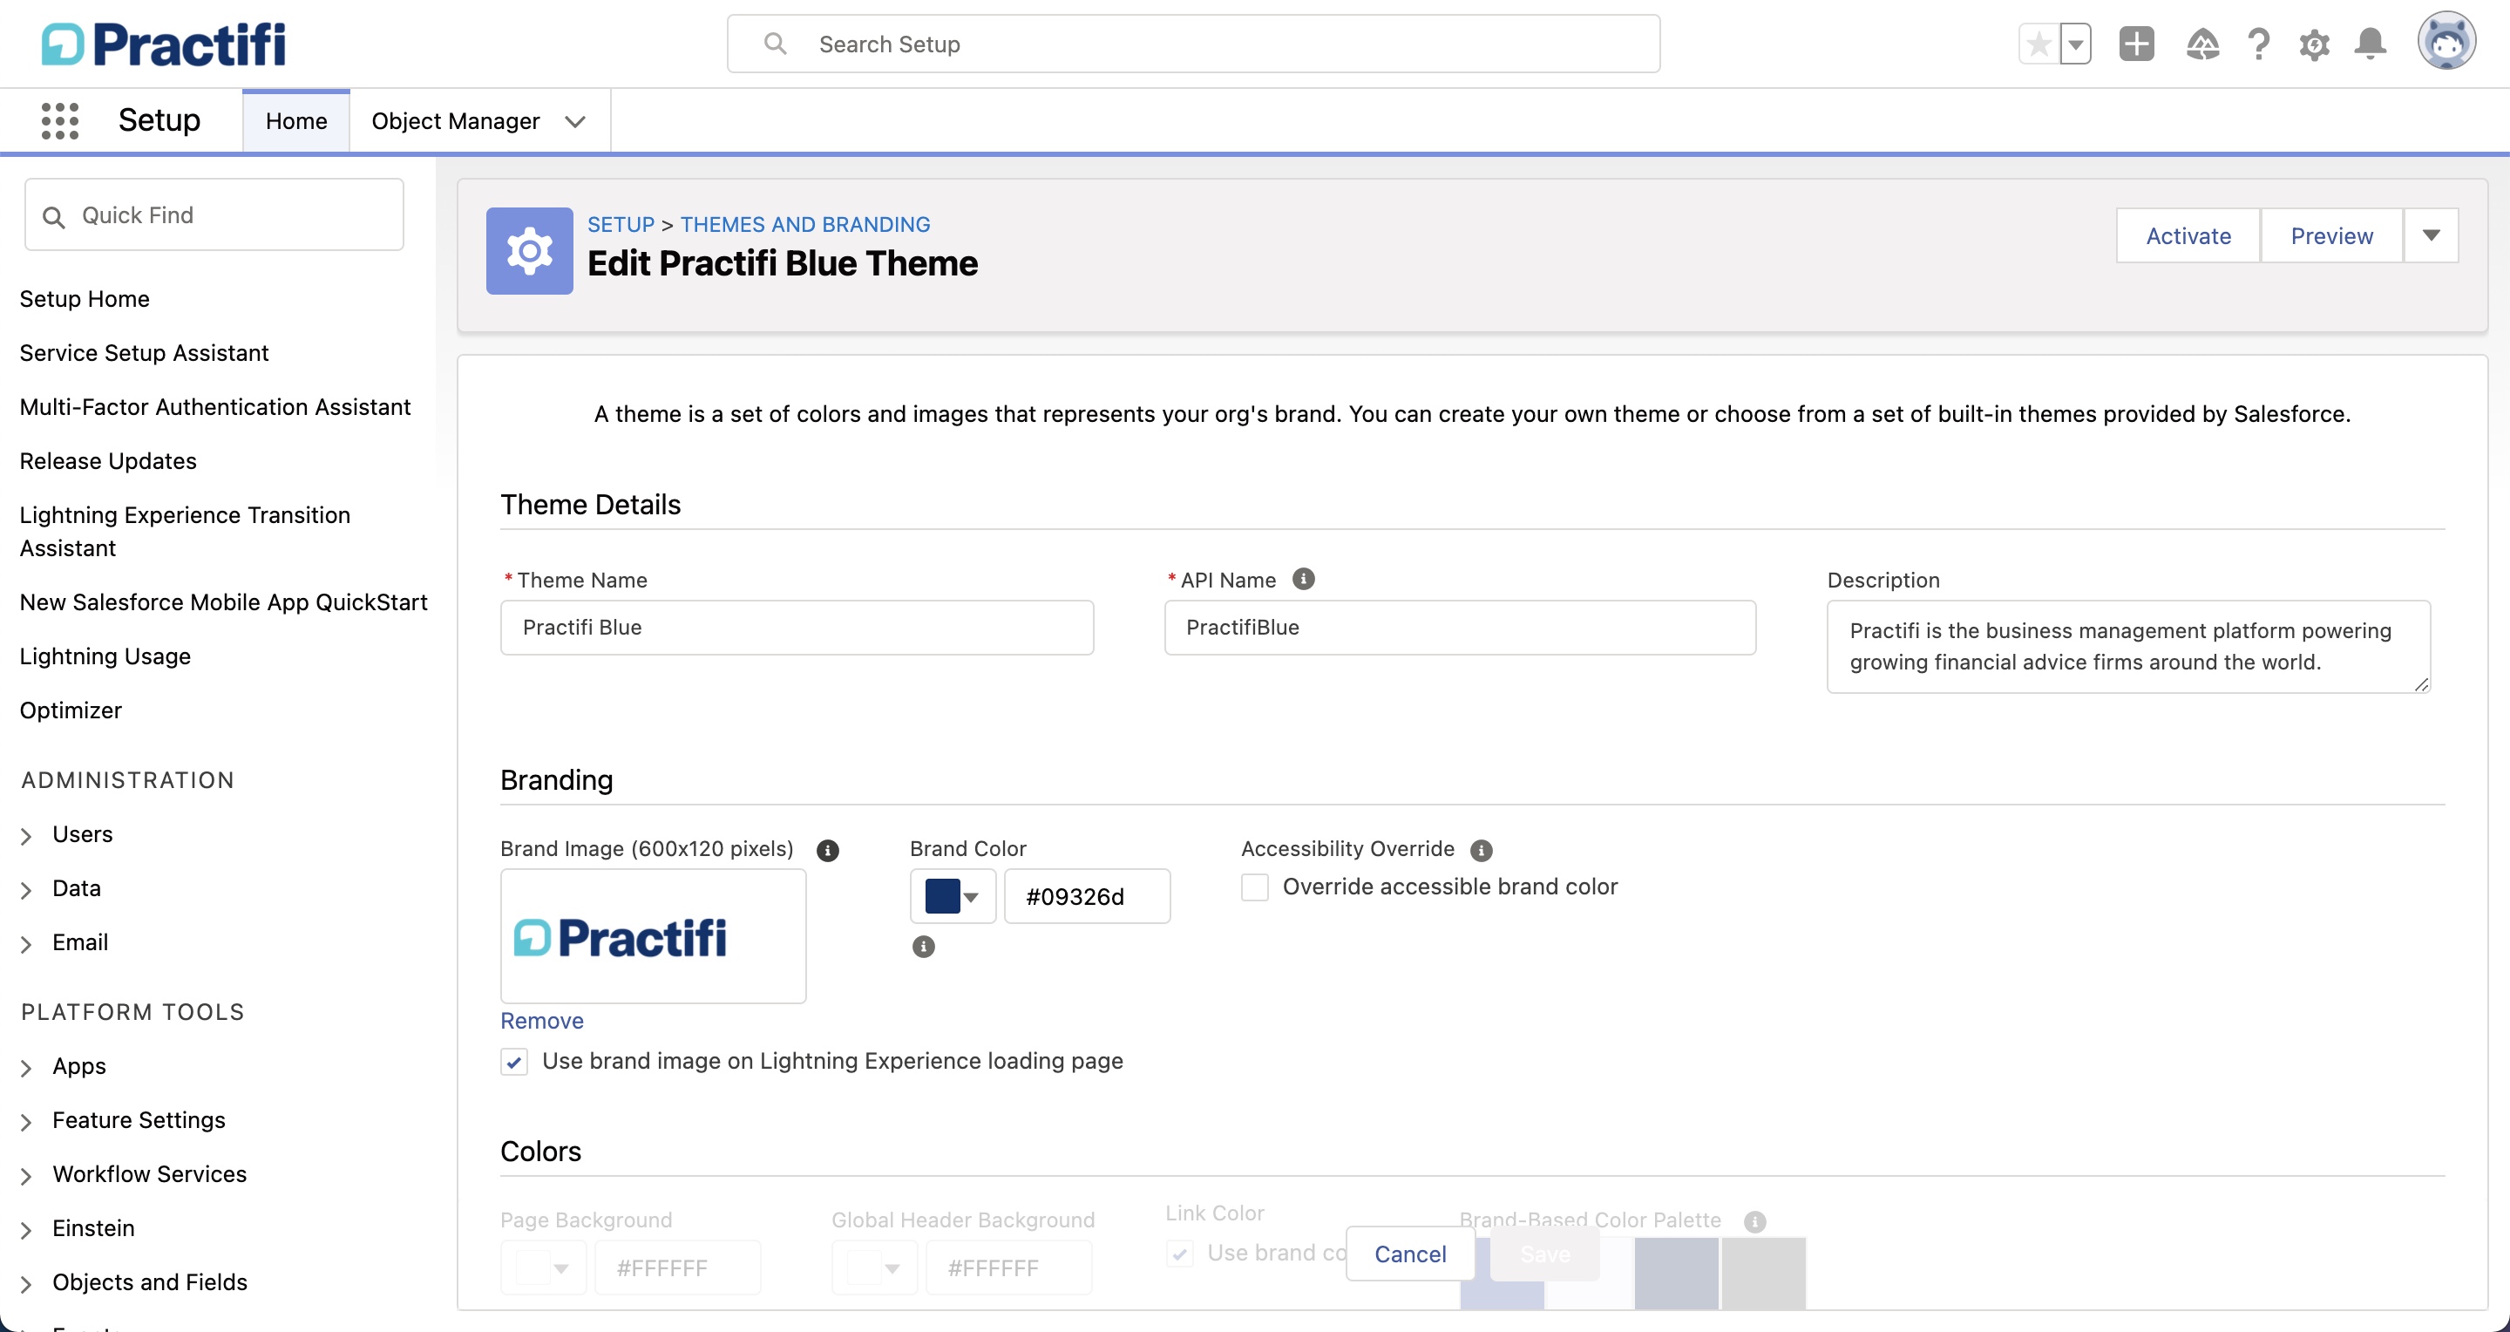
Task: Expand the Einstein section
Action: tap(25, 1230)
